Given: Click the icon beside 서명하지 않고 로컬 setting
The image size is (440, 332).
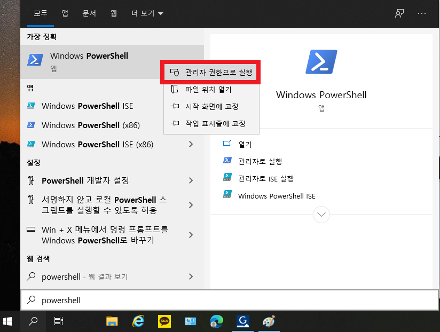Looking at the screenshot, I should click(x=31, y=200).
